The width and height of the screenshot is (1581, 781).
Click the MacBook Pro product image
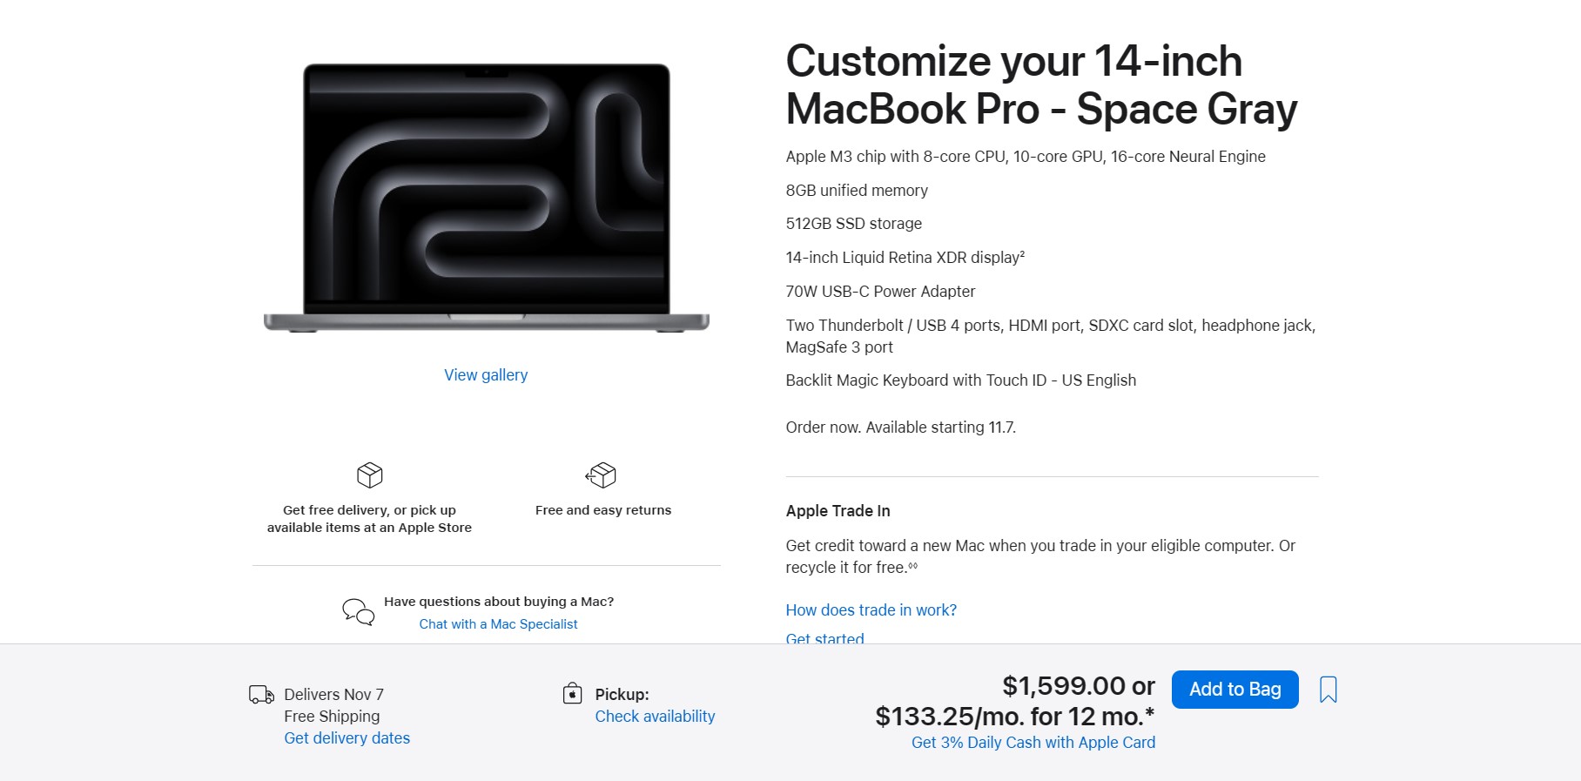[486, 198]
